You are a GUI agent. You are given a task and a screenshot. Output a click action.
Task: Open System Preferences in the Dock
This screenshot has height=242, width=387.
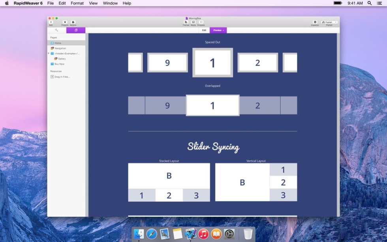tap(229, 234)
